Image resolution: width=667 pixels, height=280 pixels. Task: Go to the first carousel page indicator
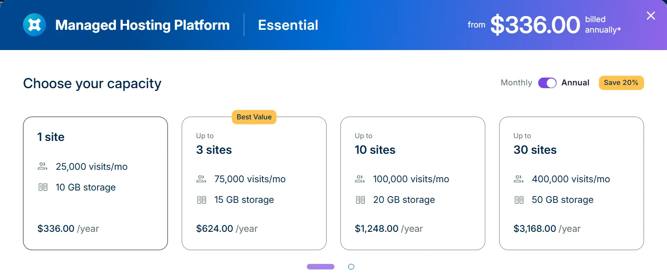[x=321, y=267]
